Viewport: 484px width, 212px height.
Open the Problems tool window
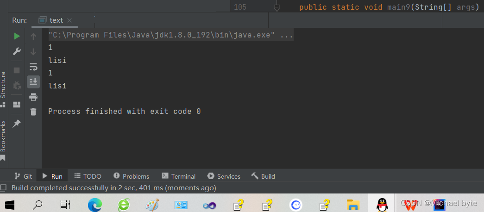[x=131, y=176]
